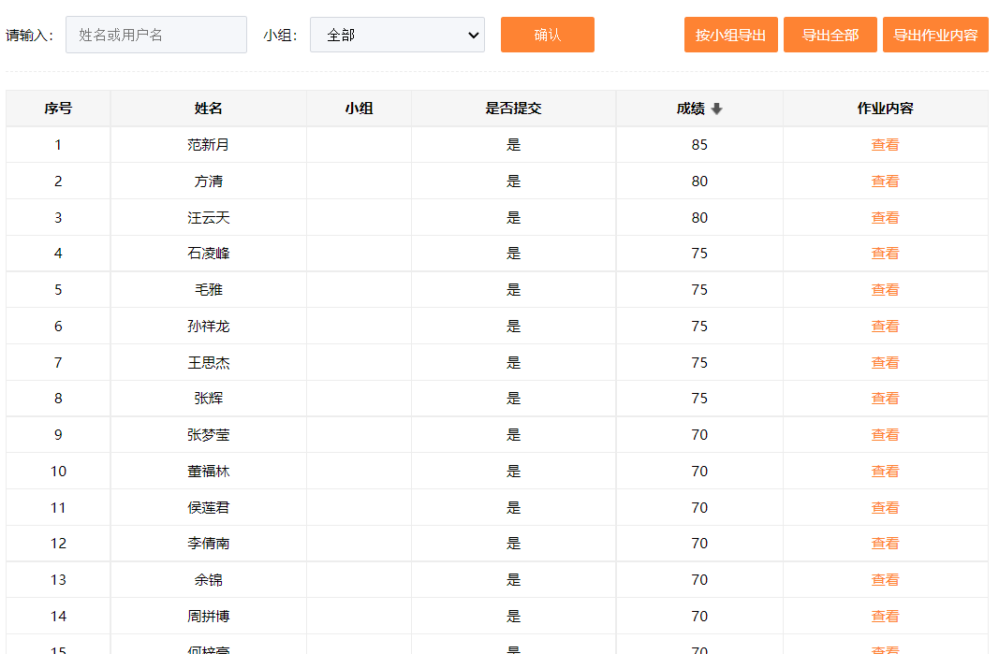Click 查看 for 王思杰
The image size is (999, 654).
coord(885,363)
